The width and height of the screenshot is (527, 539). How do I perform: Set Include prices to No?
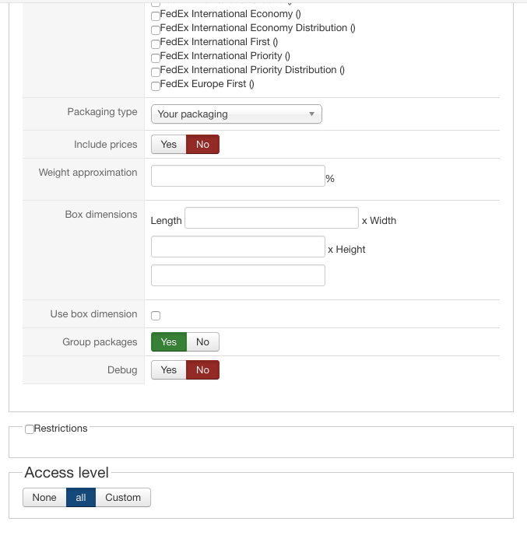tap(202, 145)
